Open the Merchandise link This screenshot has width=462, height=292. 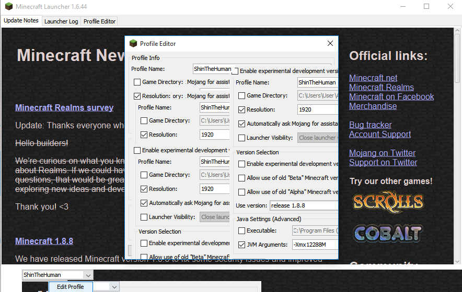pyautogui.click(x=373, y=106)
